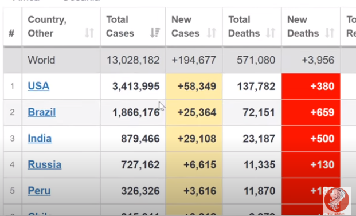
Task: Sort by Total Deaths column arrows
Action: pyautogui.click(x=271, y=33)
